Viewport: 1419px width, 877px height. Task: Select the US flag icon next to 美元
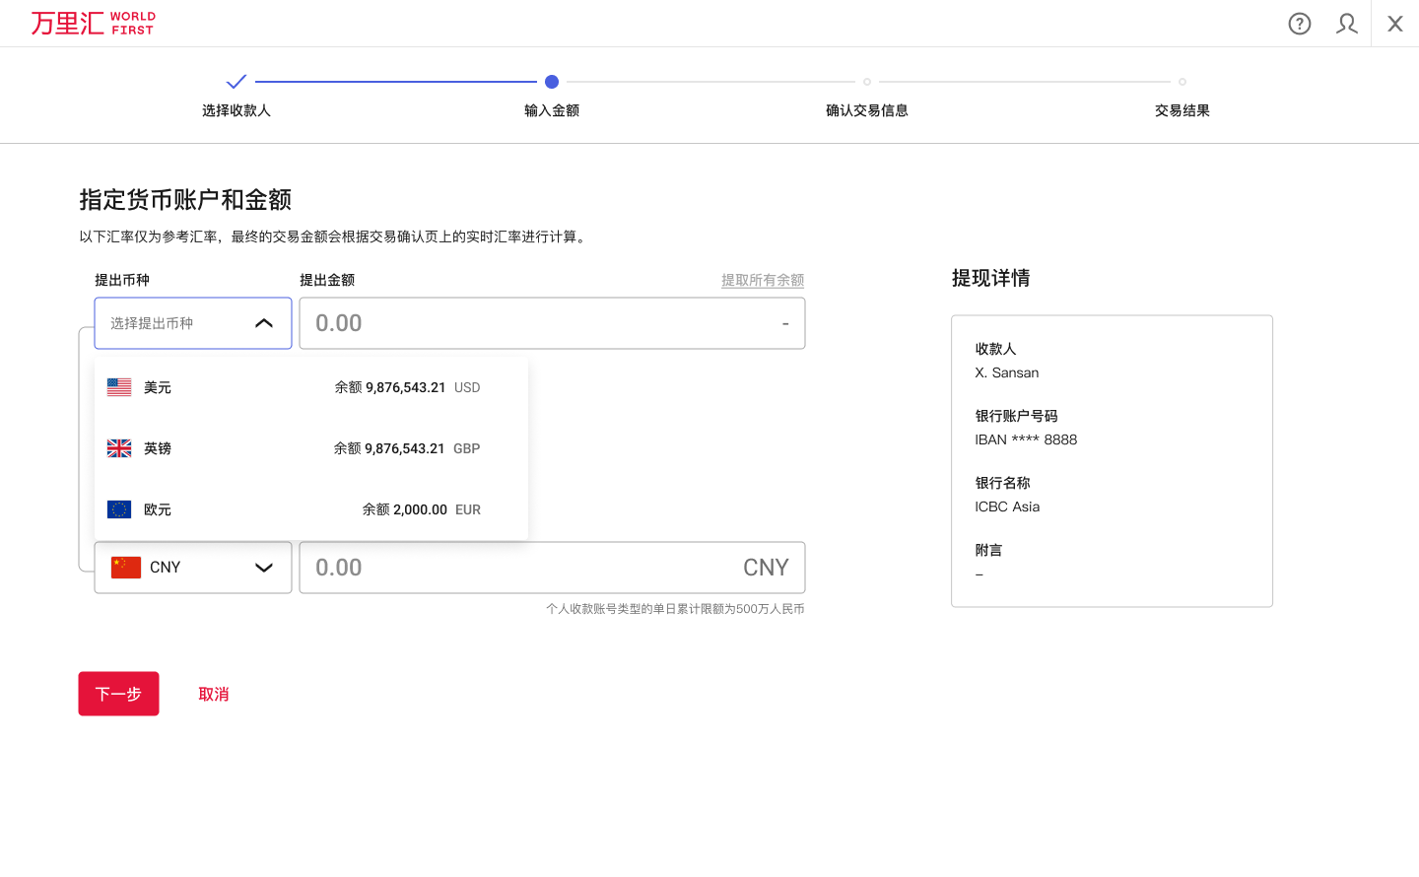pos(118,386)
